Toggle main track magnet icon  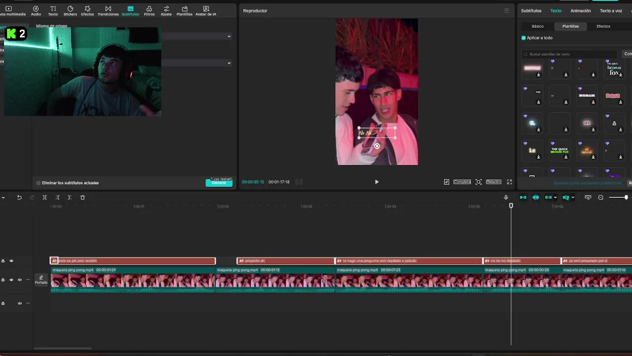[x=523, y=197]
